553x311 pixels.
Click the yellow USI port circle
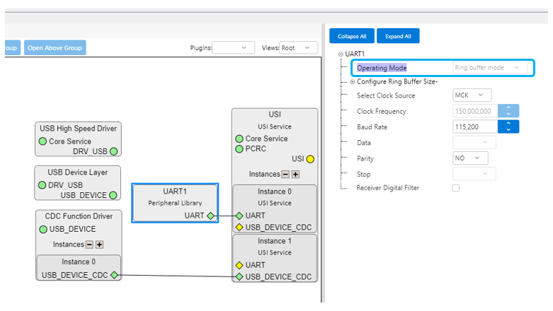[309, 159]
